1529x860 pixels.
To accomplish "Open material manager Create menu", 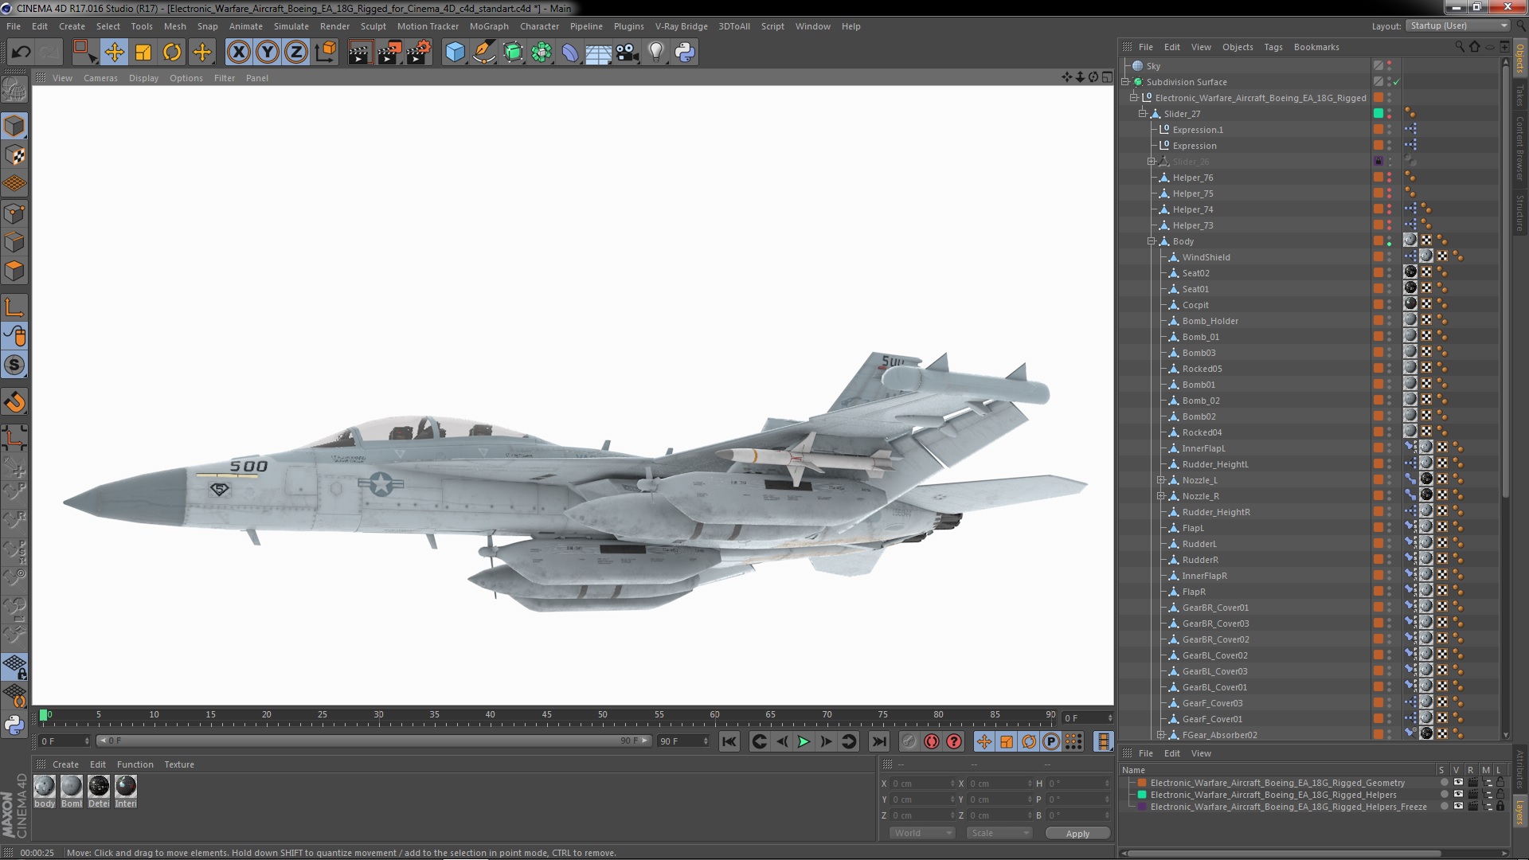I will [65, 764].
